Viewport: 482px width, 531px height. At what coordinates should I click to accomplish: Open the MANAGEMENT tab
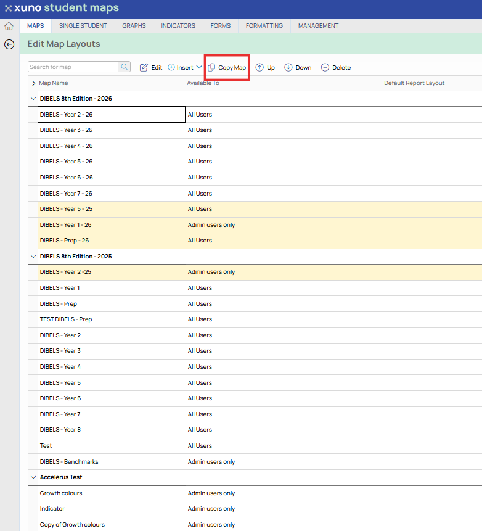tap(318, 26)
